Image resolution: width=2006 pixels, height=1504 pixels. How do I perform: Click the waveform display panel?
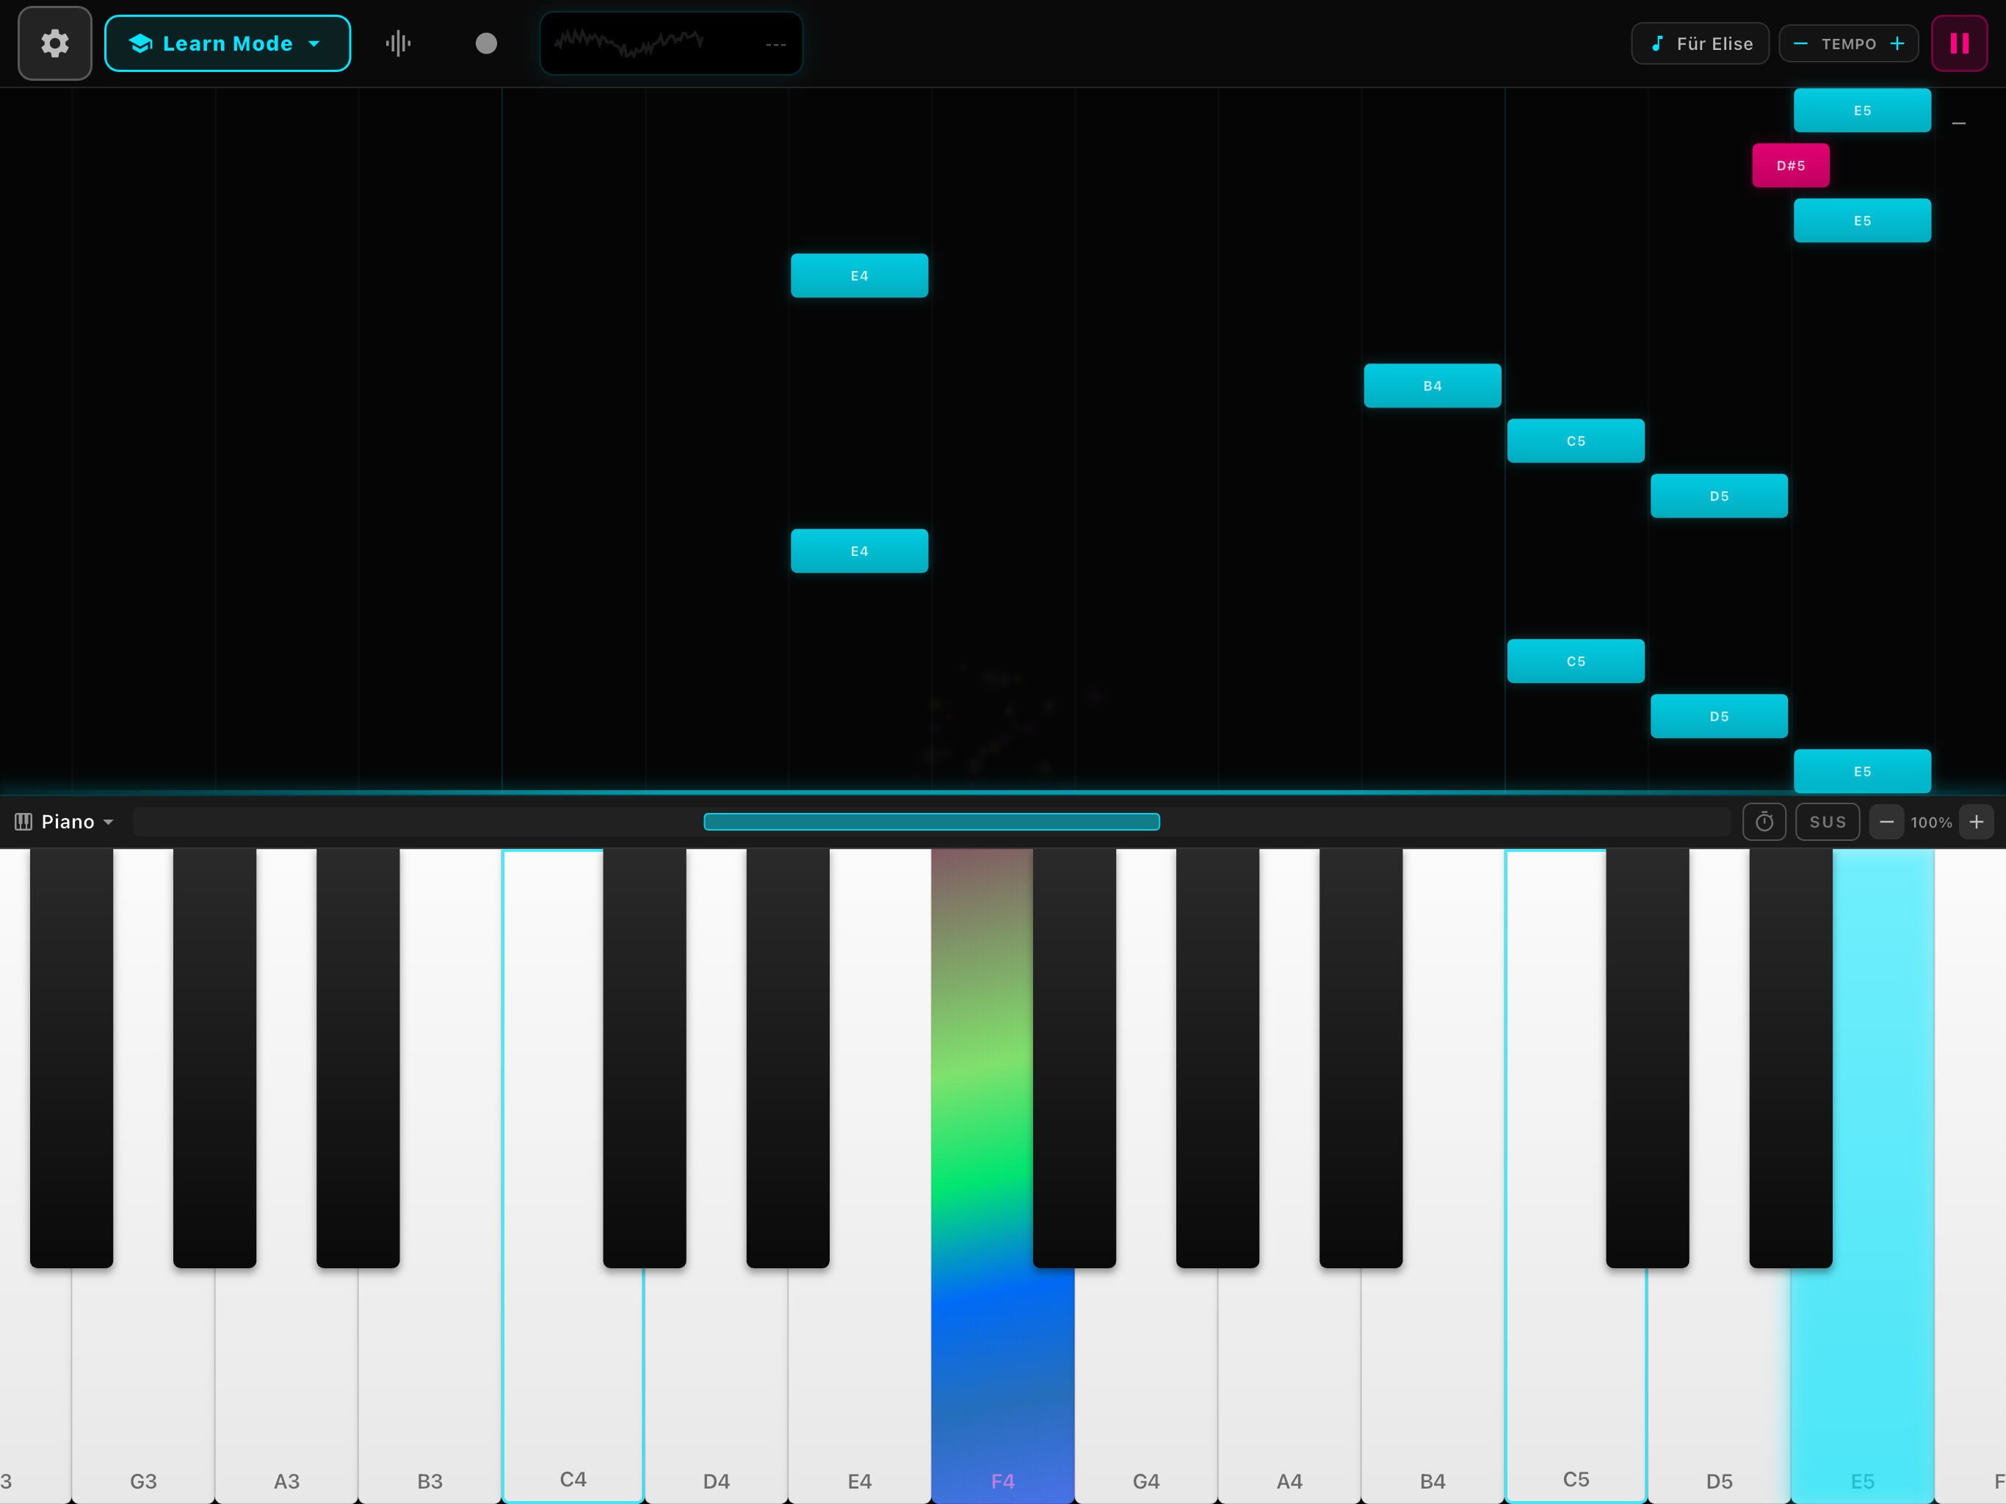[671, 43]
